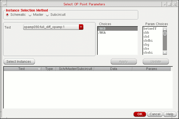
Task: Select /M6A in Choices list
Action: [x=118, y=33]
